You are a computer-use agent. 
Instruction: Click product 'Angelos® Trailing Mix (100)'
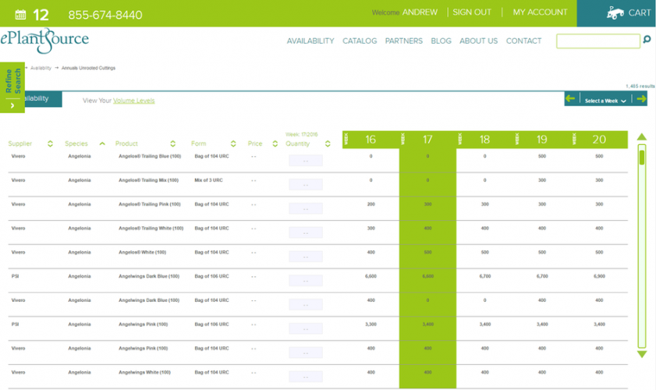click(148, 180)
